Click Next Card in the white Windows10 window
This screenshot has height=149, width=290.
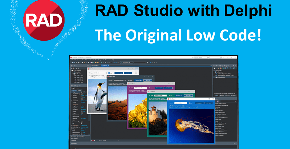(128, 73)
